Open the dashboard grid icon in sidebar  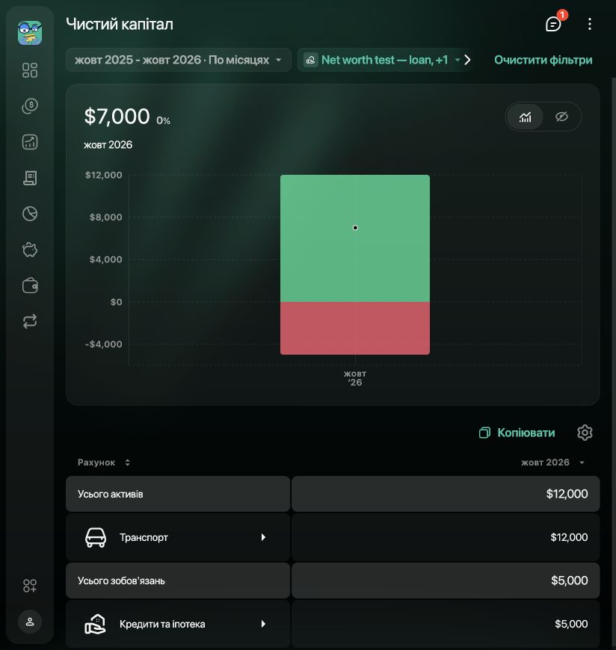(x=30, y=70)
